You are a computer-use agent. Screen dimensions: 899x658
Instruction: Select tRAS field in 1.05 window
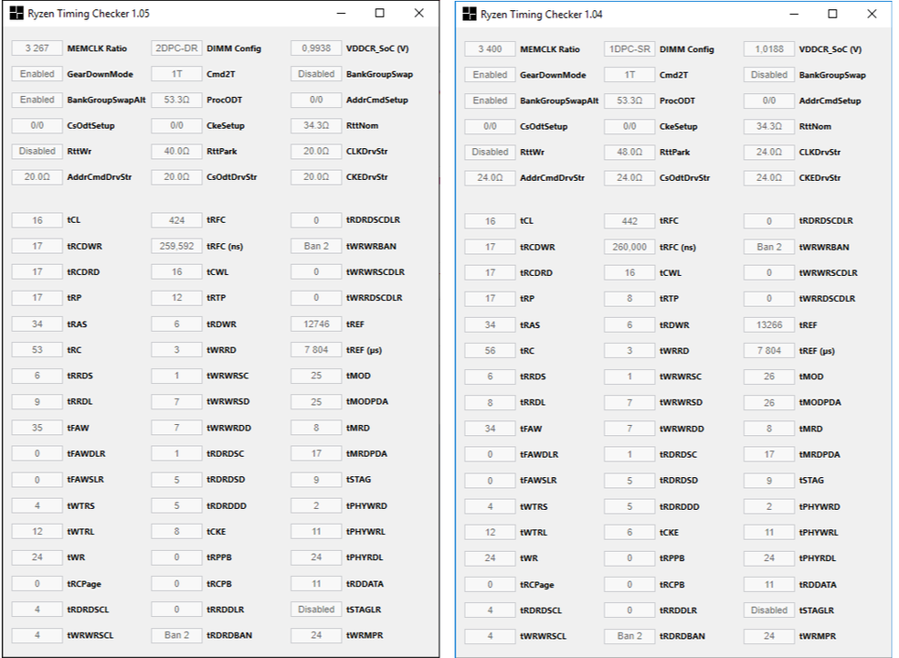37,324
